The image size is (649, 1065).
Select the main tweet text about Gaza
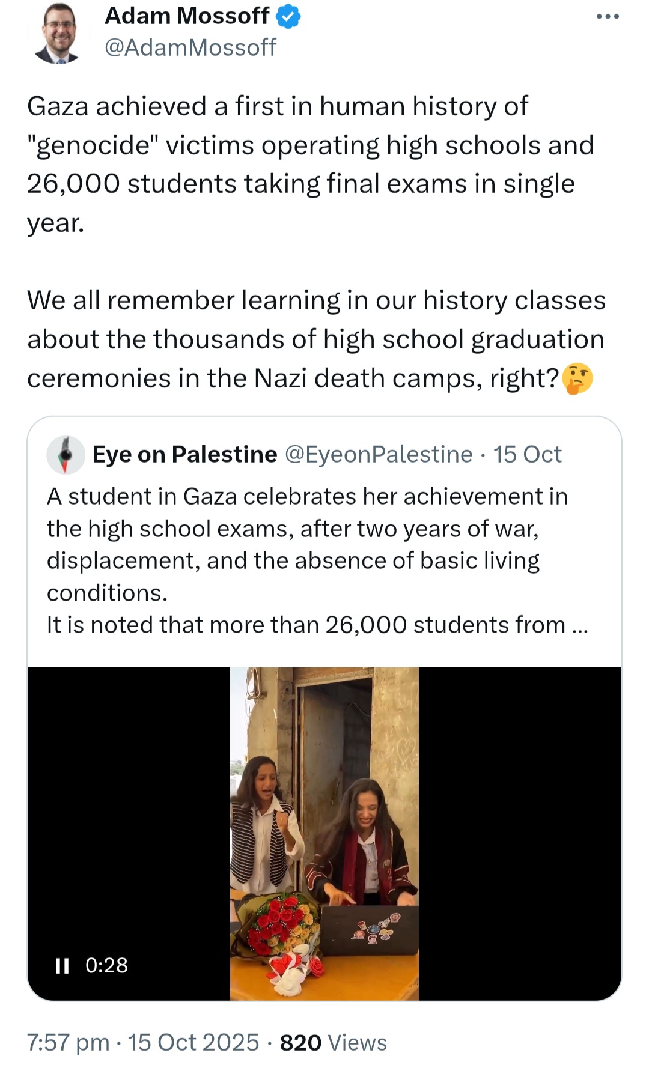pos(317,242)
